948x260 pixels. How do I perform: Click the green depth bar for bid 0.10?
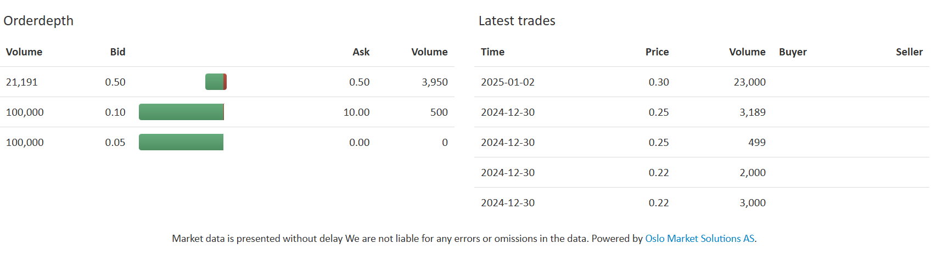click(x=181, y=112)
